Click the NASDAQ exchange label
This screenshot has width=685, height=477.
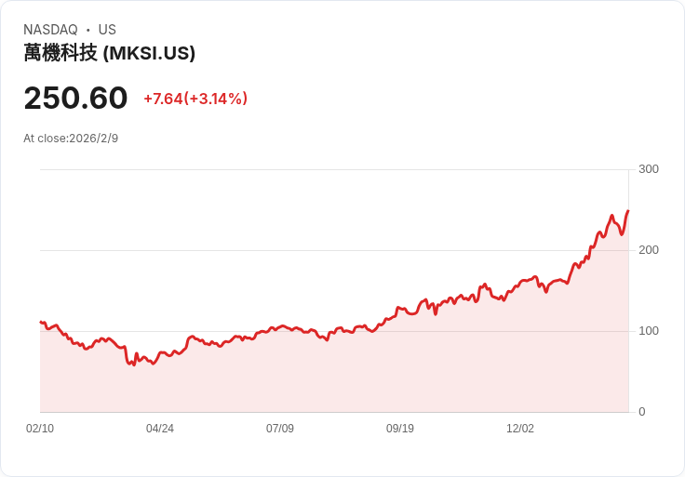[x=50, y=30]
